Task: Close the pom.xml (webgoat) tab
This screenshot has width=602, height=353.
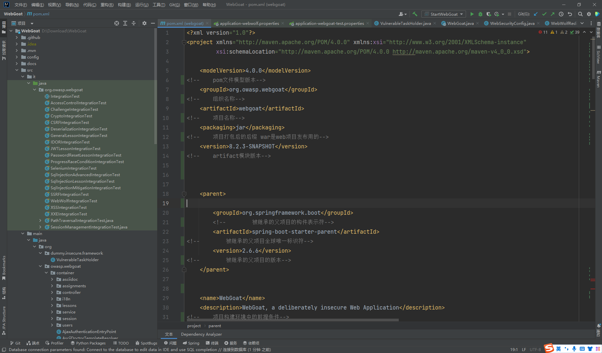Action: [x=207, y=23]
